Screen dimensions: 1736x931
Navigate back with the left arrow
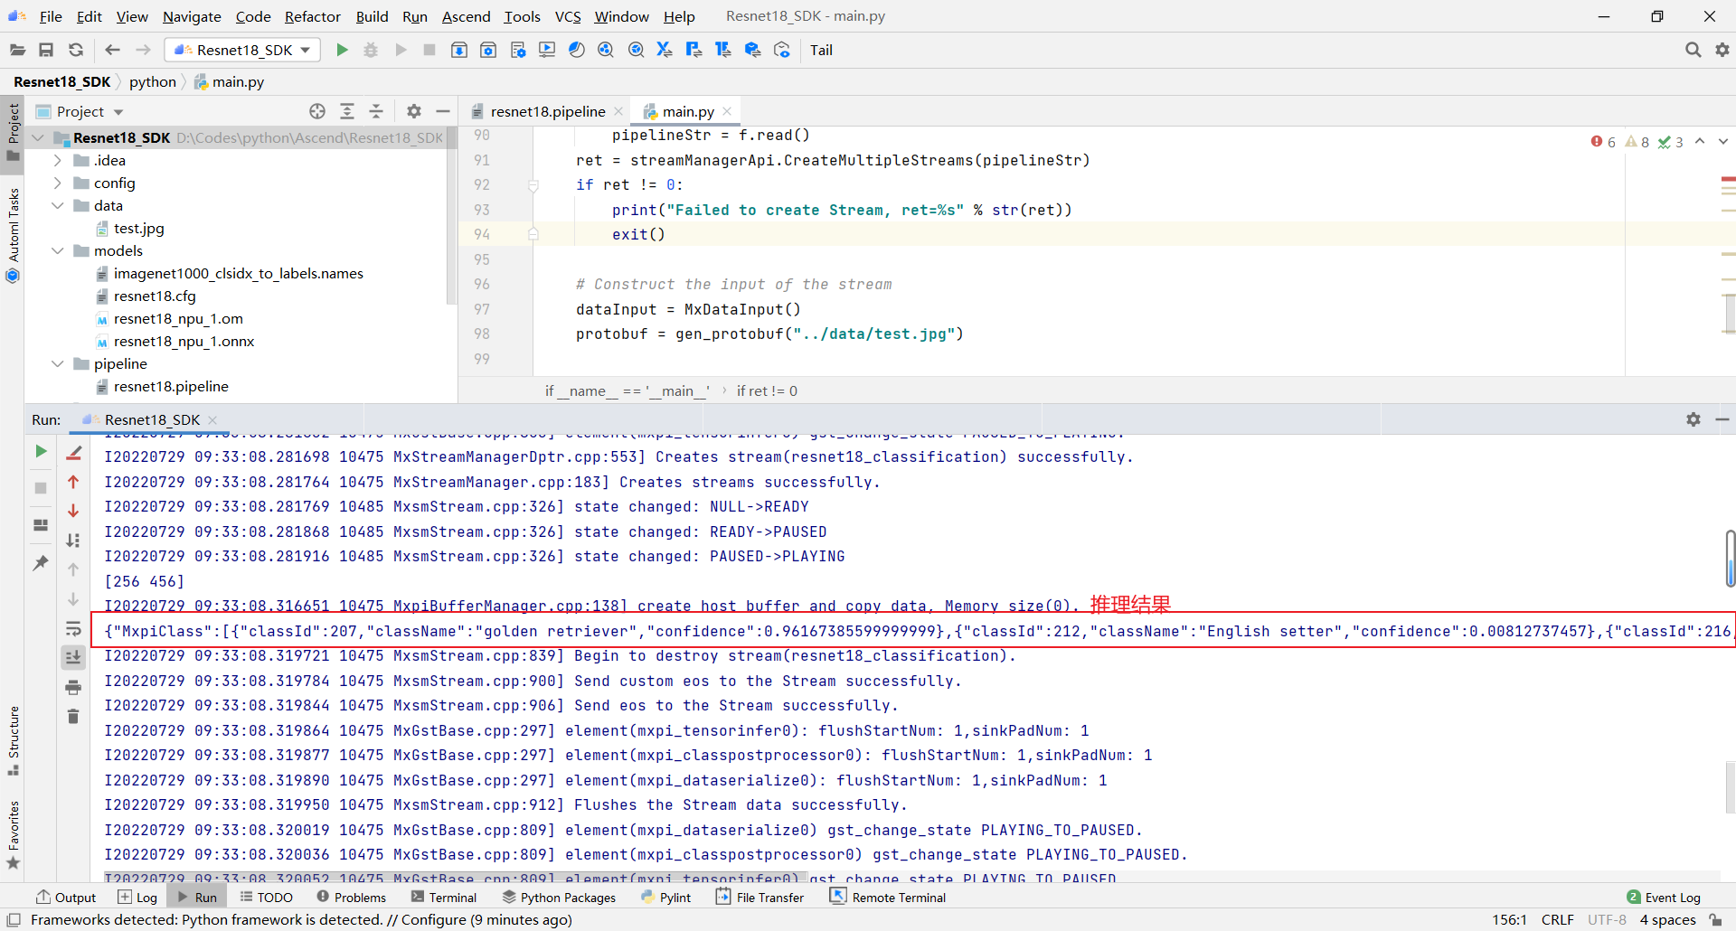112,50
